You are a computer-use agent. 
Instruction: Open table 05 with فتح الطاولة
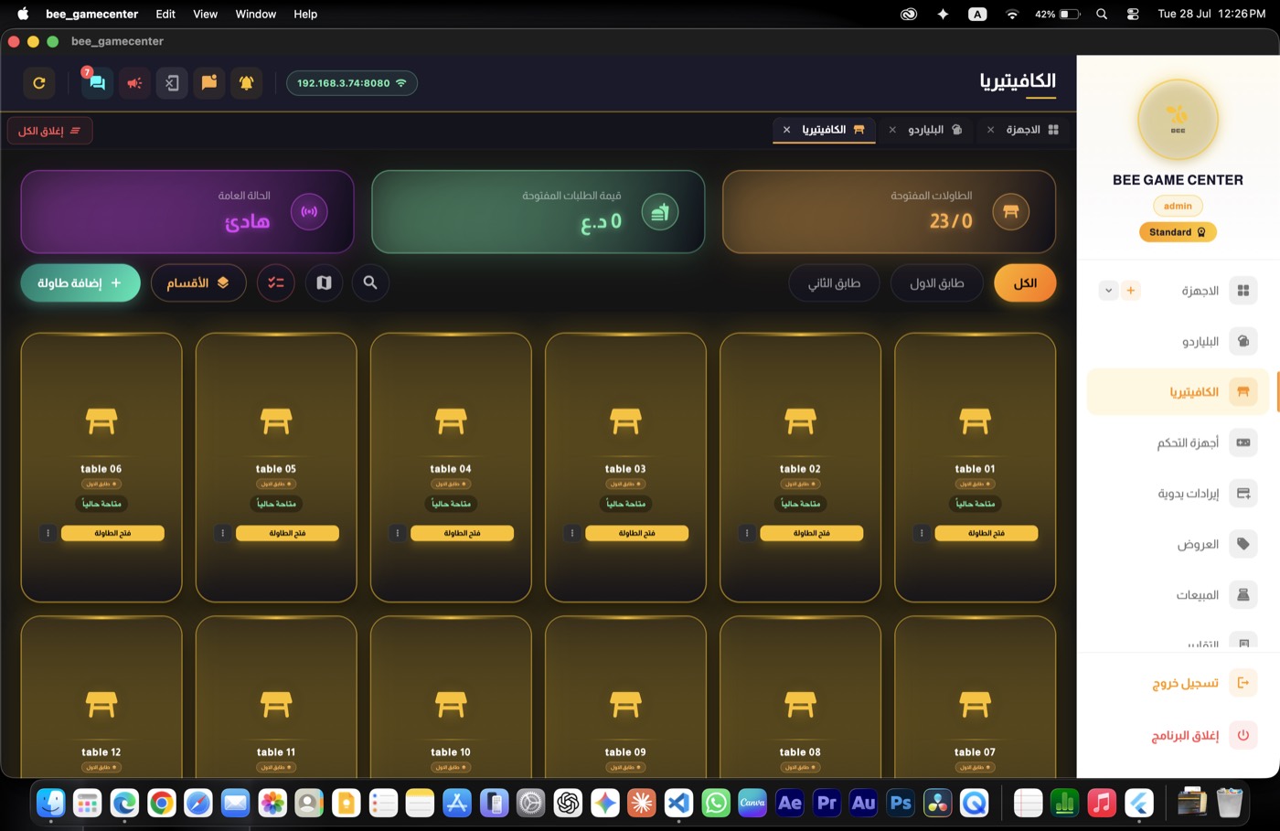288,533
